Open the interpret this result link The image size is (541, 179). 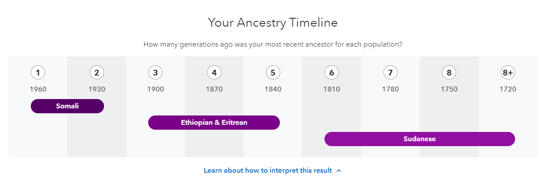pos(268,171)
